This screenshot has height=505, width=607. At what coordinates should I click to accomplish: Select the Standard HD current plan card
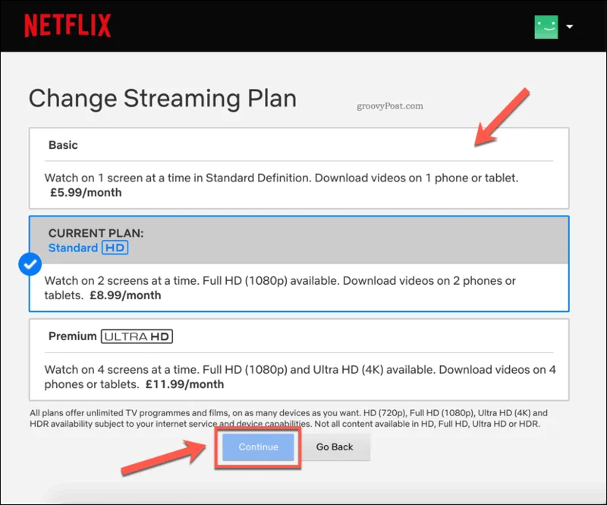tap(299, 264)
